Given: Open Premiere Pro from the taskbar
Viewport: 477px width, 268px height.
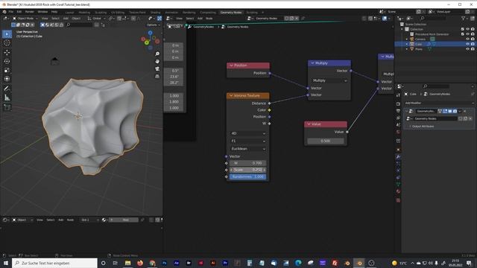Looking at the screenshot, I should (x=225, y=263).
